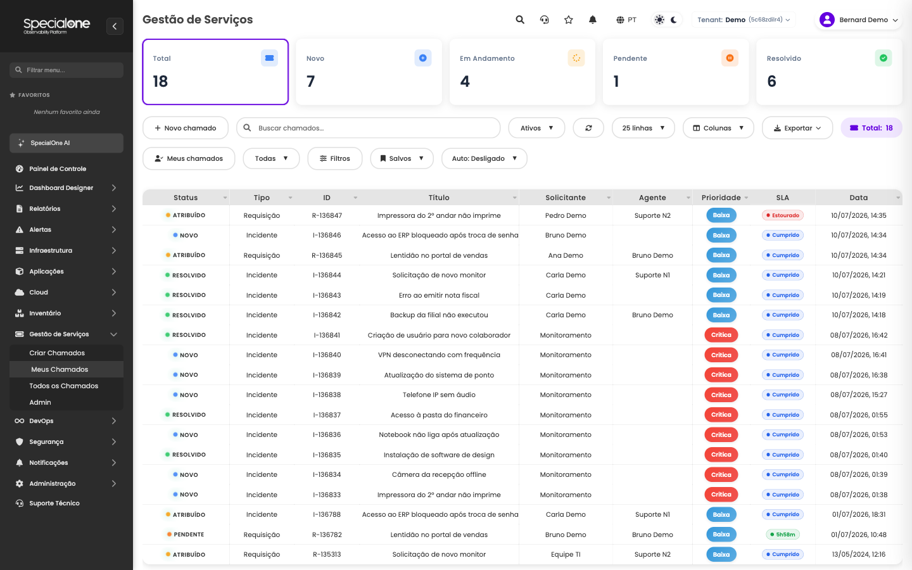Click the Segurança shield icon
The width and height of the screenshot is (912, 570).
pos(20,441)
